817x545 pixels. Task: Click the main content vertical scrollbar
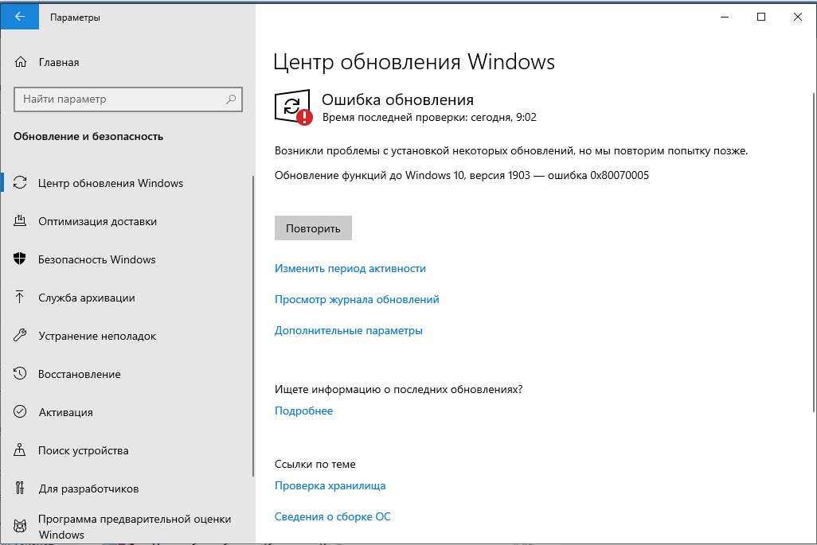(x=814, y=252)
